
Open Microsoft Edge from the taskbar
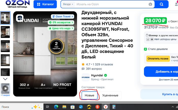[56, 107]
